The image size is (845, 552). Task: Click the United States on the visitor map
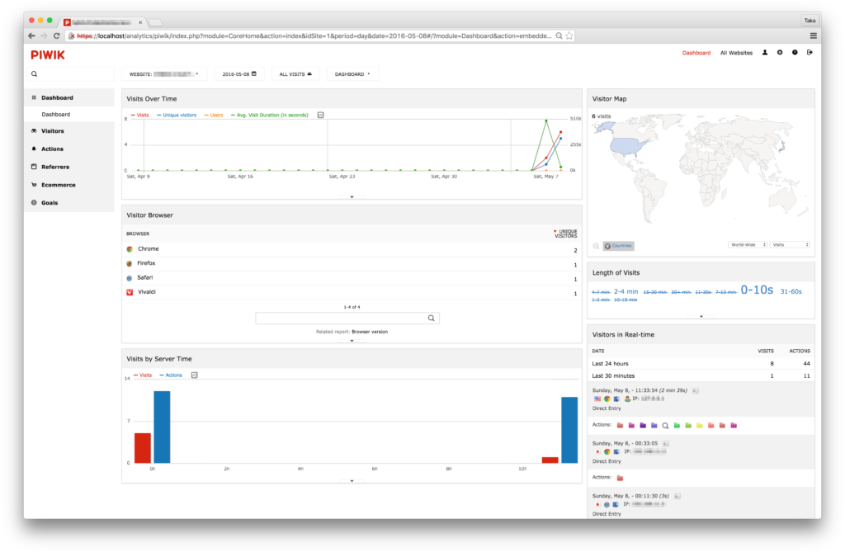coord(628,145)
